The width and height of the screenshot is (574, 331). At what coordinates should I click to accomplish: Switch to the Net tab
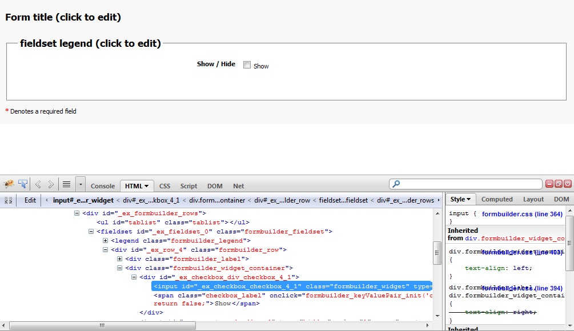(238, 186)
